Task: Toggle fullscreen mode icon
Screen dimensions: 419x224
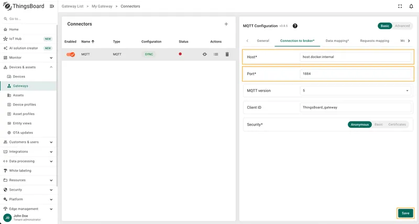Action: tap(400, 6)
